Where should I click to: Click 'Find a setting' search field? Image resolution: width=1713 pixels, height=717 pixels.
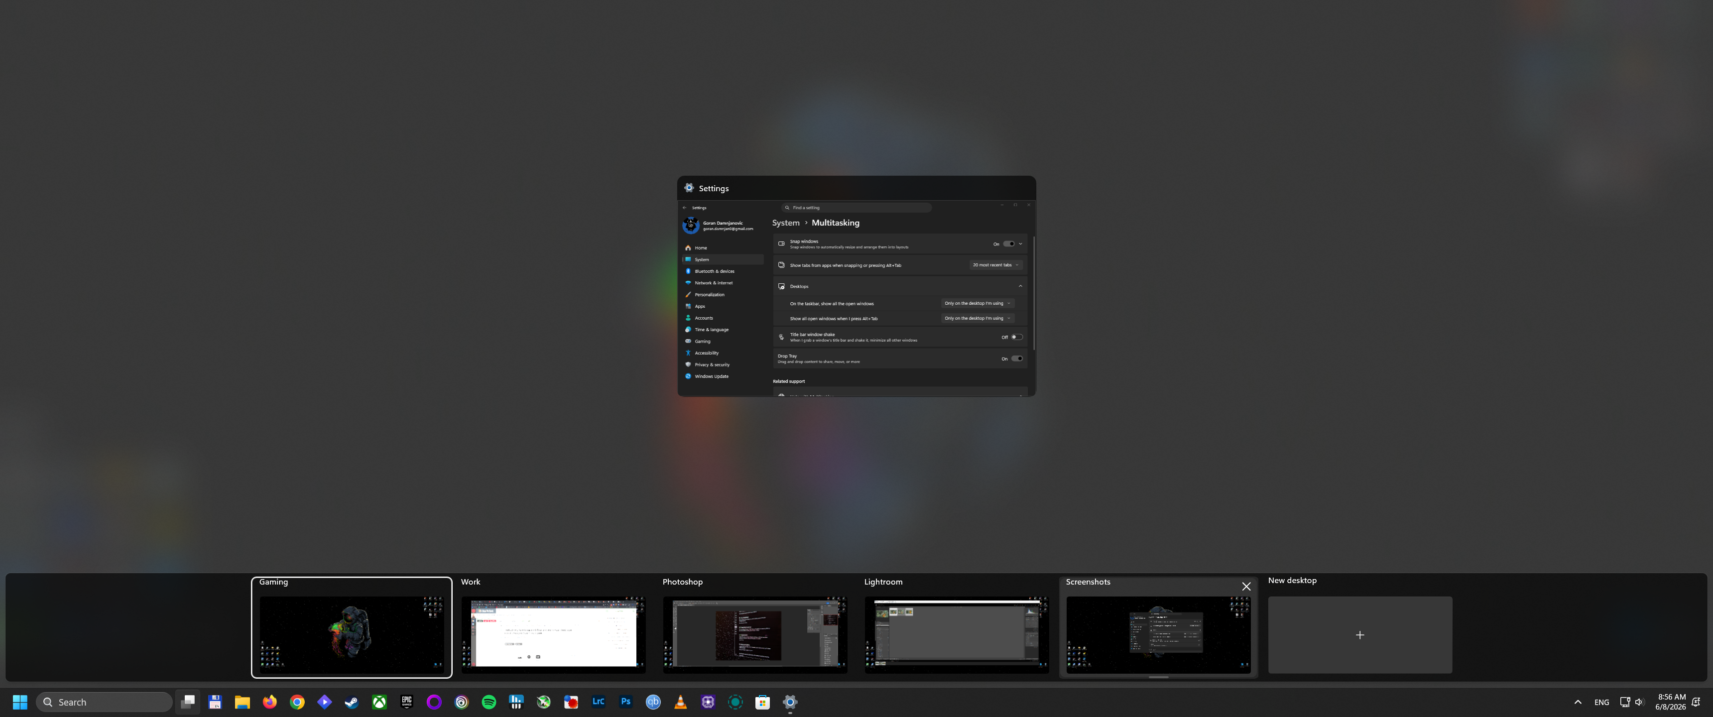coord(856,208)
